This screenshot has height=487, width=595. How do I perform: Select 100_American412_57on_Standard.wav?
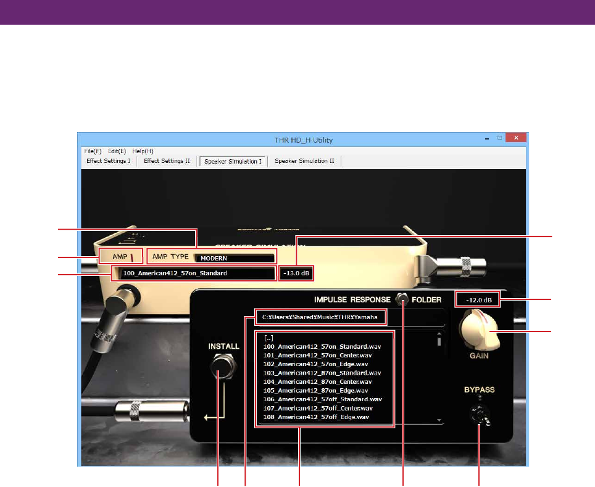[x=322, y=346]
